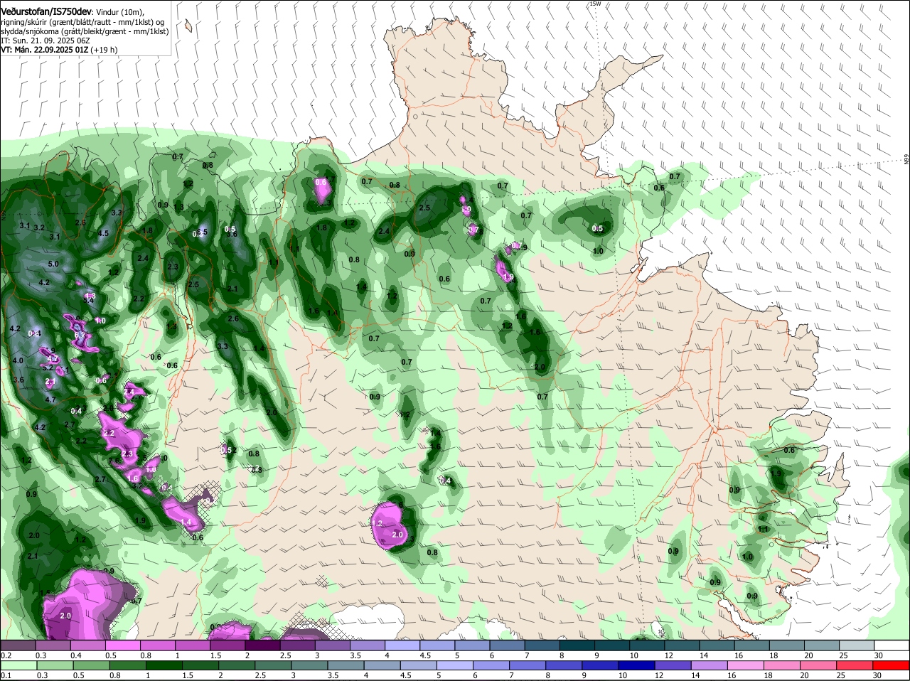The height and width of the screenshot is (681, 910).
Task: Click the 'VT: Mán. 22.09.2025 01Z' valid time
Action: point(44,50)
